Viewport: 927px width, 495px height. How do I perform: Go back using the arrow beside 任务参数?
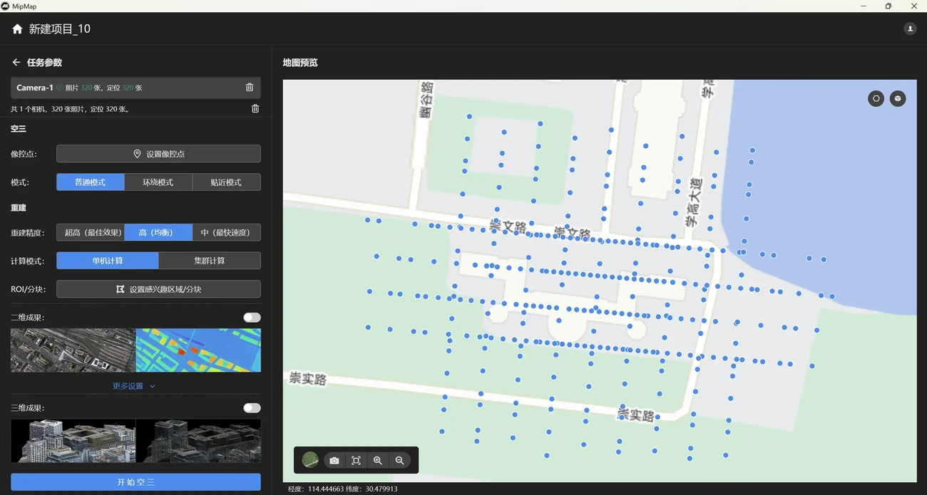16,63
